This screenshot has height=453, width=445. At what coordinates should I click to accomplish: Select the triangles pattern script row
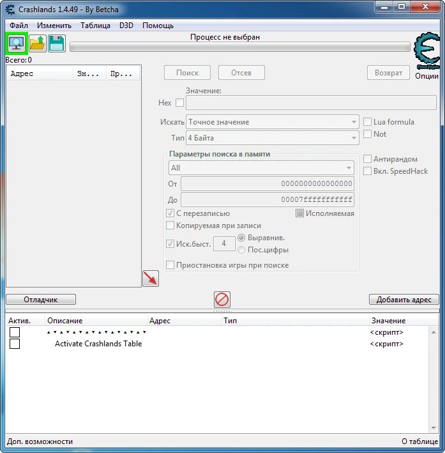click(x=216, y=332)
